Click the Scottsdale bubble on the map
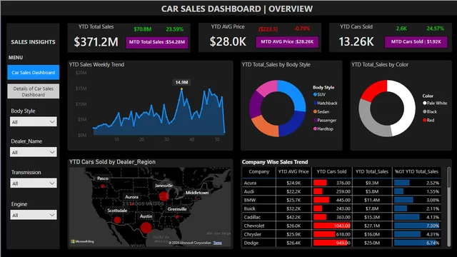457x257 pixels. tap(117, 220)
